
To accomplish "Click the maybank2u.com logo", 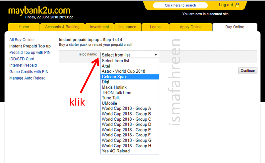I will tap(39, 11).
